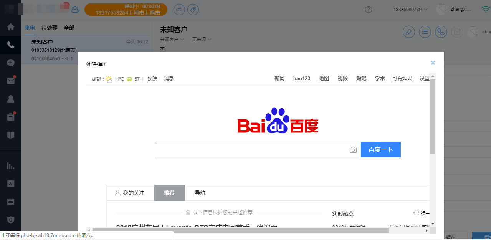
Task: Expand the 18335909739 number dropdown
Action: [x=410, y=10]
